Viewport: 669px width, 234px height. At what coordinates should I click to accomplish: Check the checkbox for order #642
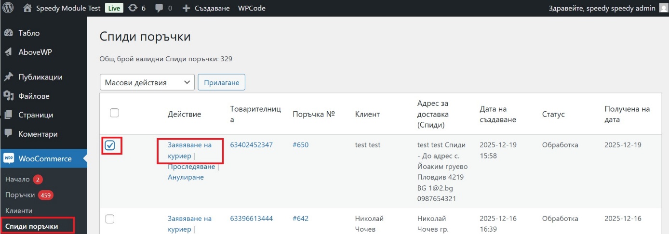coord(110,219)
